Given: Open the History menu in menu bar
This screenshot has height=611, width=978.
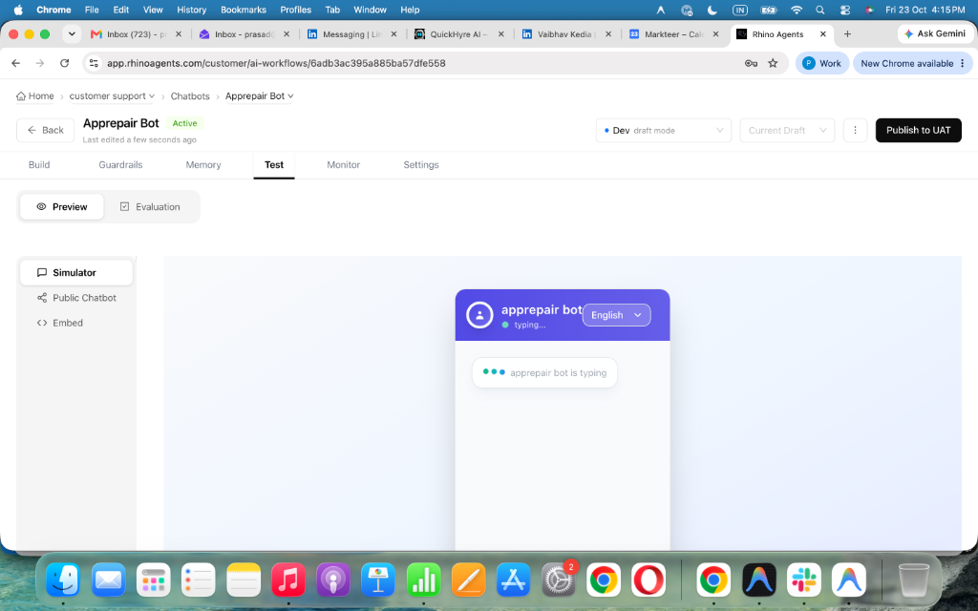Looking at the screenshot, I should coord(191,10).
